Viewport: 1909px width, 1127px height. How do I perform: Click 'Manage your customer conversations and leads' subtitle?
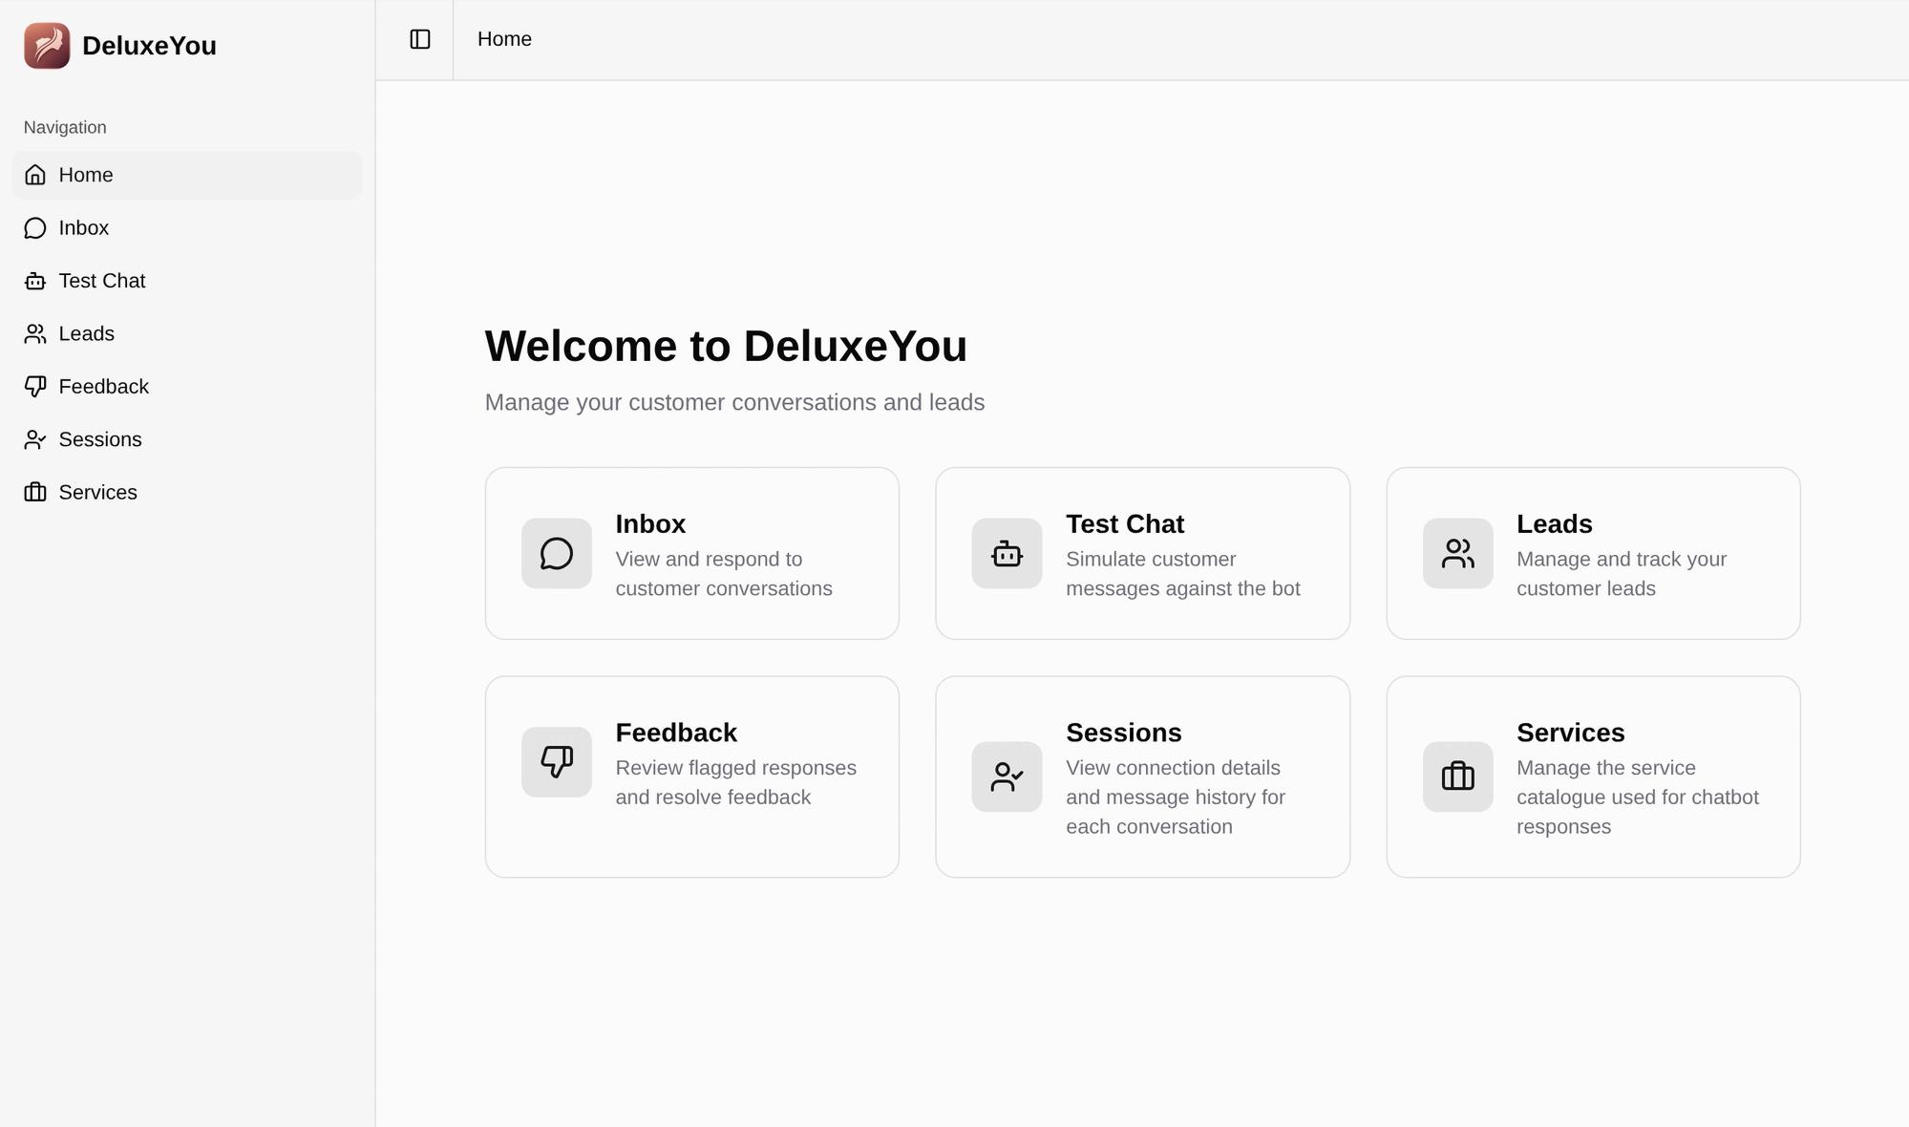(x=734, y=402)
